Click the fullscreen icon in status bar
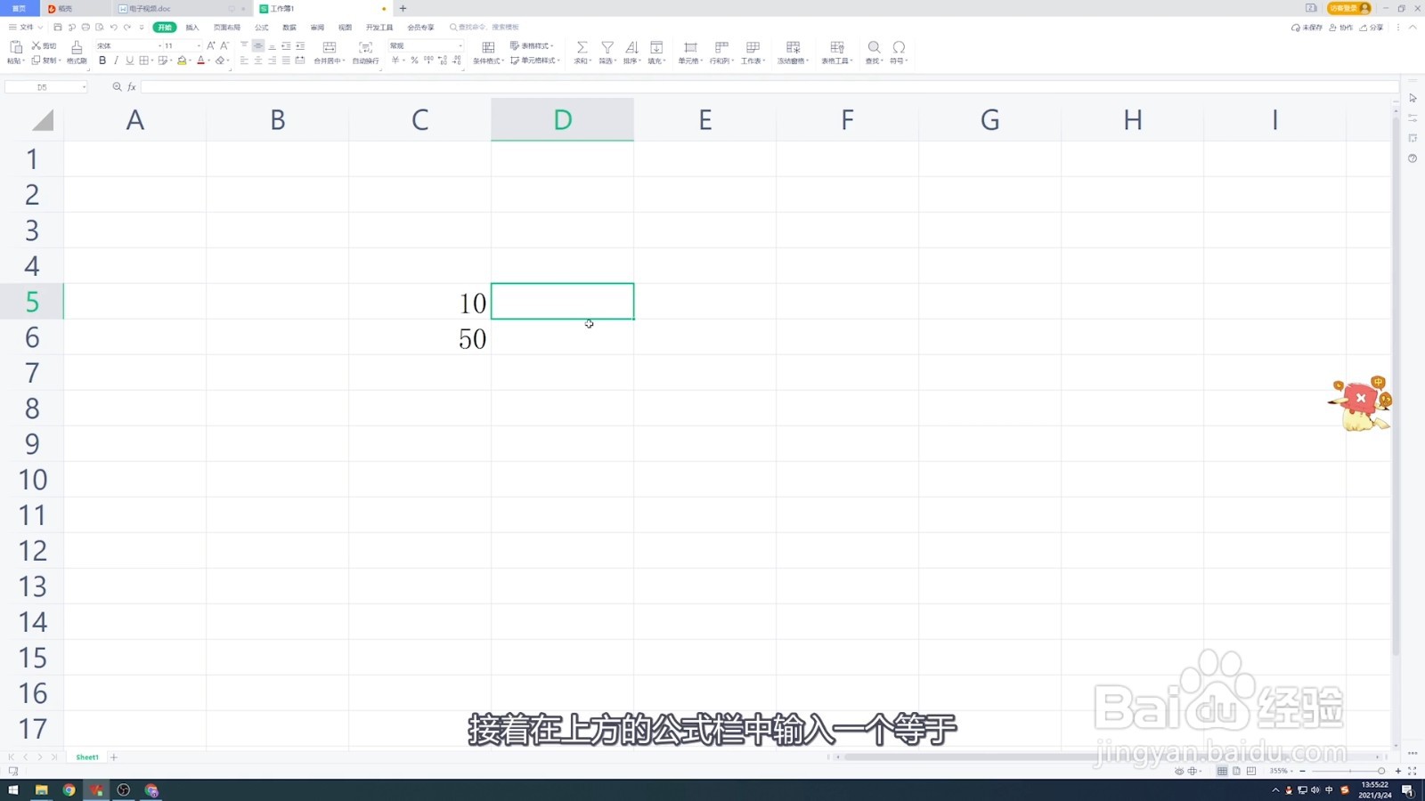 (x=1412, y=771)
